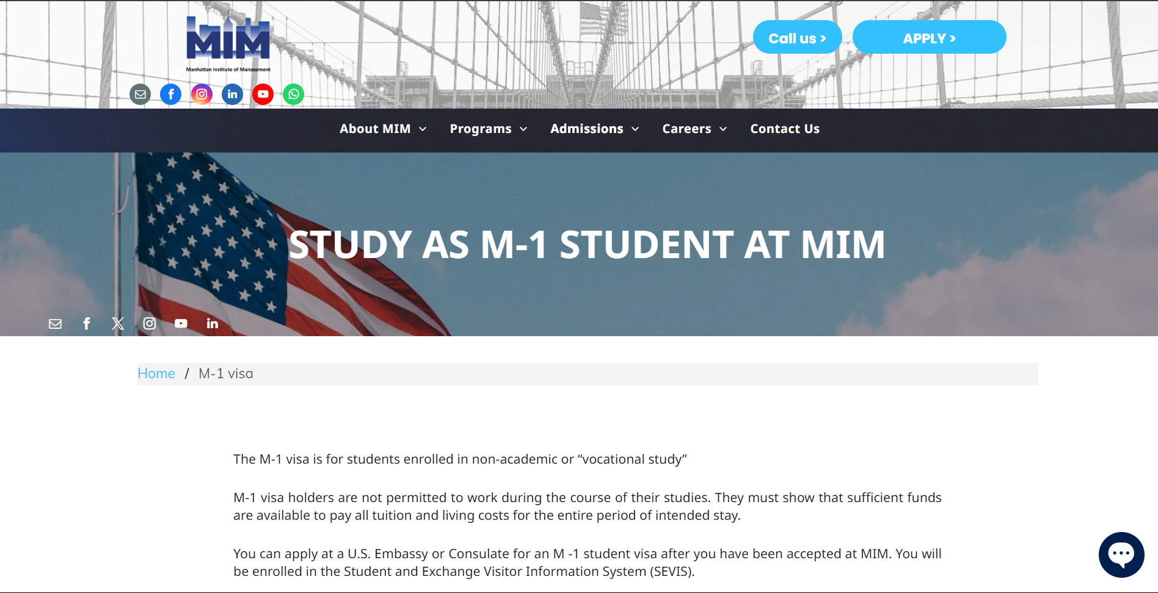Open the red YouTube icon in header
Viewport: 1158px width, 593px height.
point(263,94)
